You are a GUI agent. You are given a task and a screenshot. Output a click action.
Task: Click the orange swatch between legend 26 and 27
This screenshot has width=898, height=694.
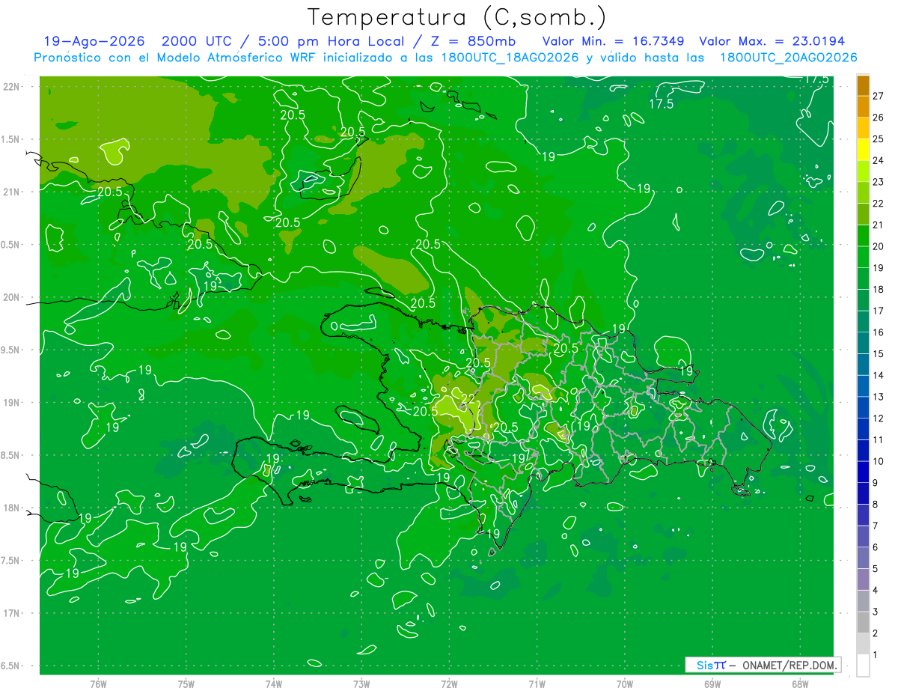click(863, 106)
